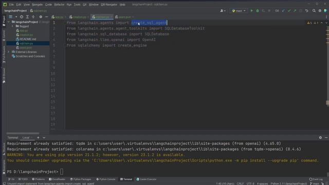Toggle the Terminal tool window button
This screenshot has height=185, width=329.
(x=126, y=179)
